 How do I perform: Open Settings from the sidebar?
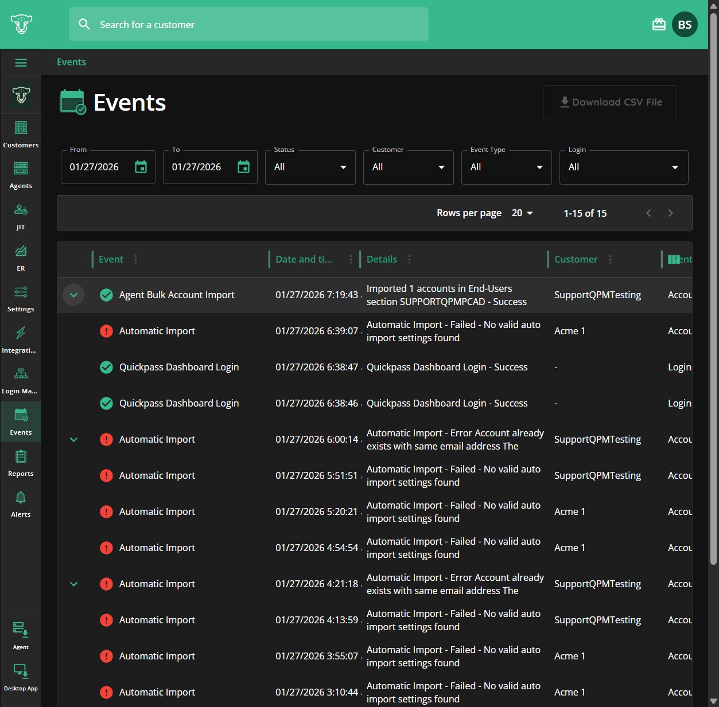click(x=21, y=298)
